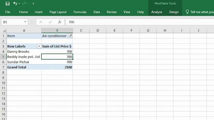Select the Danny Brooks cell

tap(24, 52)
